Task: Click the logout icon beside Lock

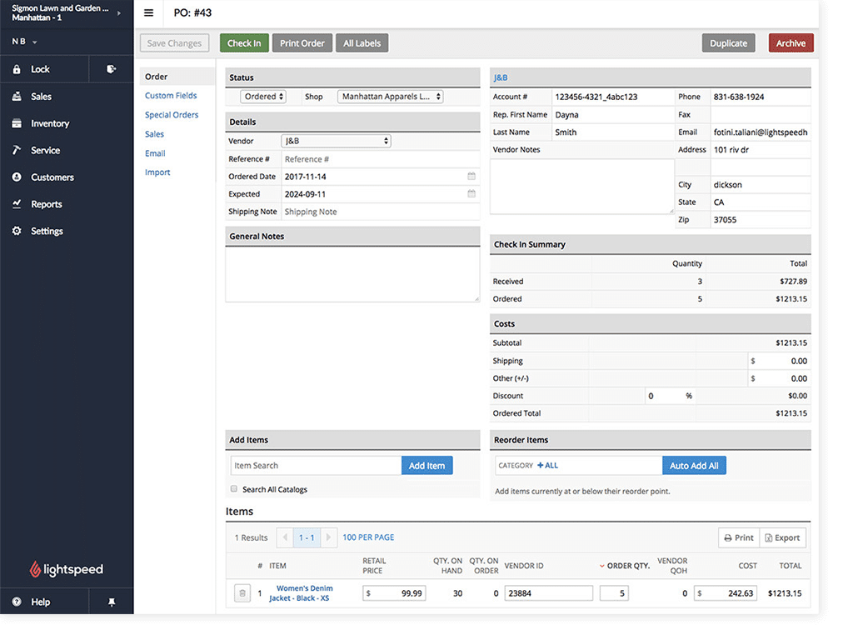Action: click(111, 69)
